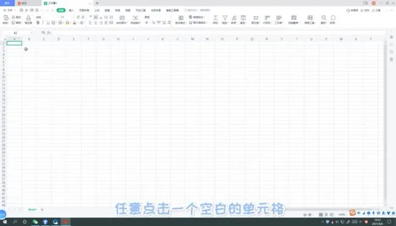Click the decrease font size icon
The image size is (396, 226).
(83, 17)
